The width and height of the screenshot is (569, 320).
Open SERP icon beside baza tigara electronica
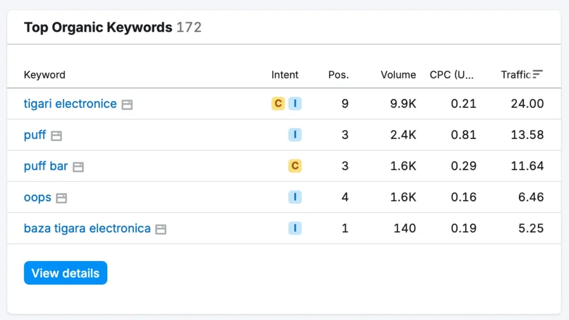[x=161, y=229]
